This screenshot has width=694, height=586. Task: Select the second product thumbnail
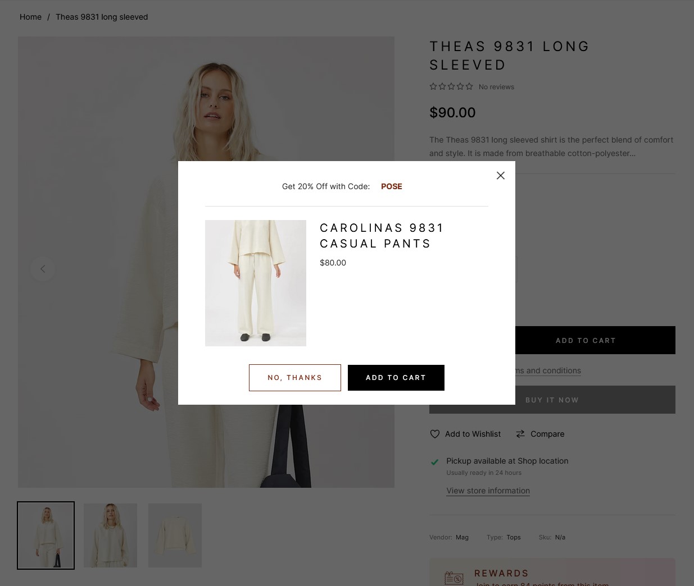click(110, 535)
